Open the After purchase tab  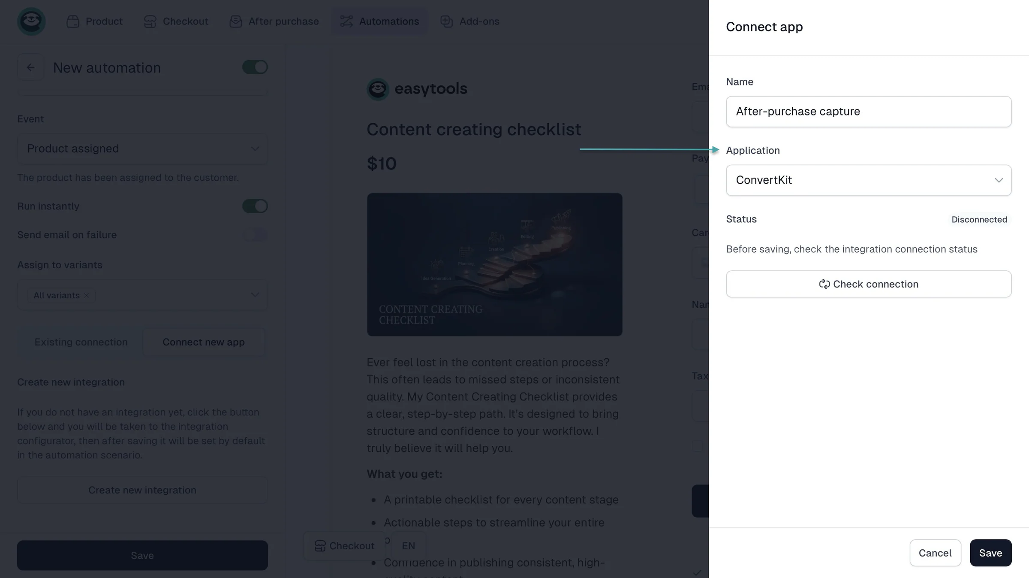(274, 21)
